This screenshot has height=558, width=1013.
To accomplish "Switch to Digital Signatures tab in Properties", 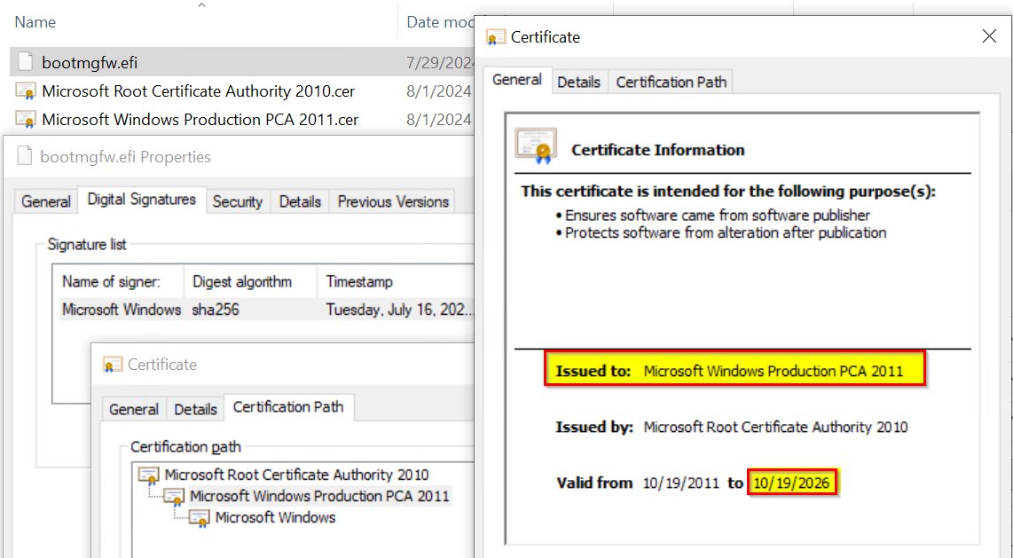I will click(142, 200).
